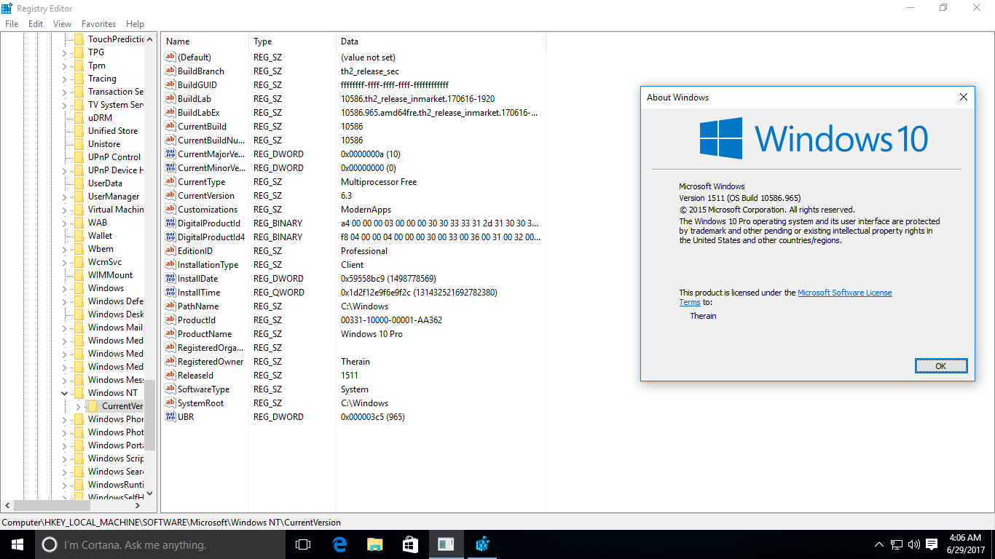Click the Cortana search box

[x=160, y=544]
